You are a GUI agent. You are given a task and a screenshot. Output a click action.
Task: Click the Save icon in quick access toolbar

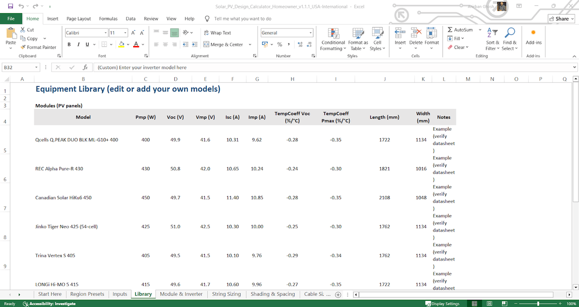[x=10, y=6]
